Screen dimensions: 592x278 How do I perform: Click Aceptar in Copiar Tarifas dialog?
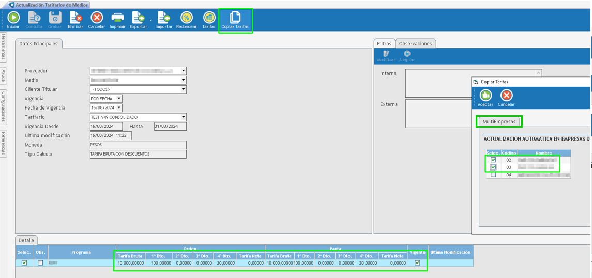(485, 98)
